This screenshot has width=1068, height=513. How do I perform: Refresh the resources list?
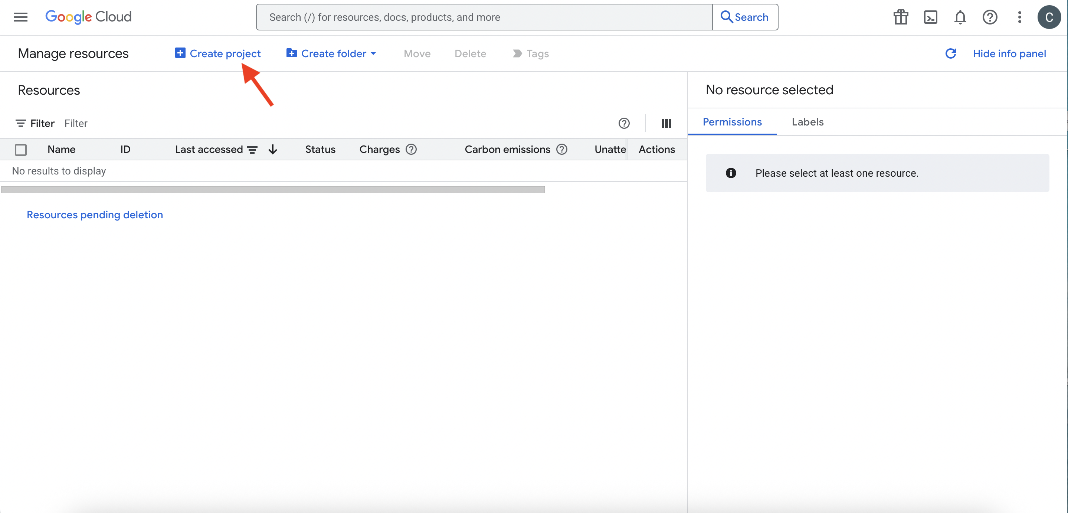(x=951, y=53)
